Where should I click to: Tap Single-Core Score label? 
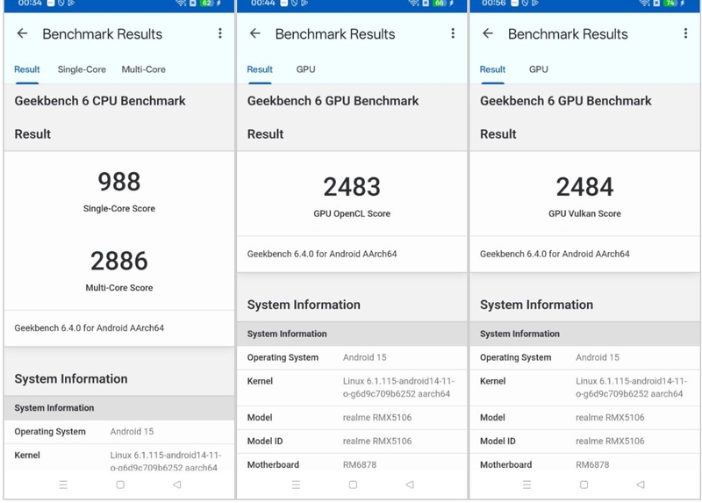[x=119, y=208]
